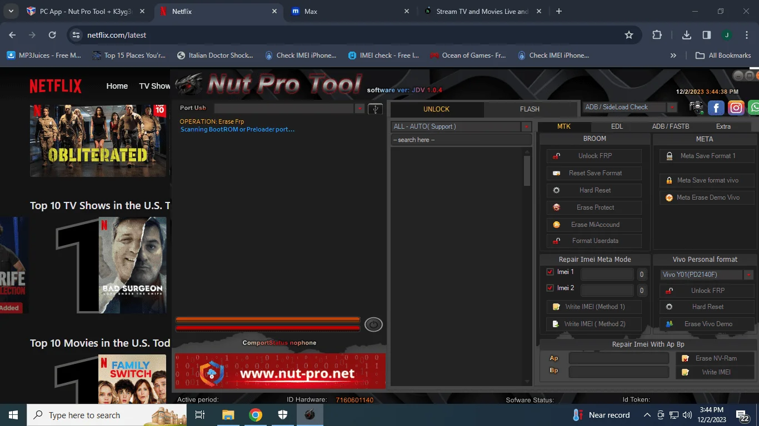The height and width of the screenshot is (426, 759).
Task: Open the Chrome downloads icon
Action: [687, 35]
